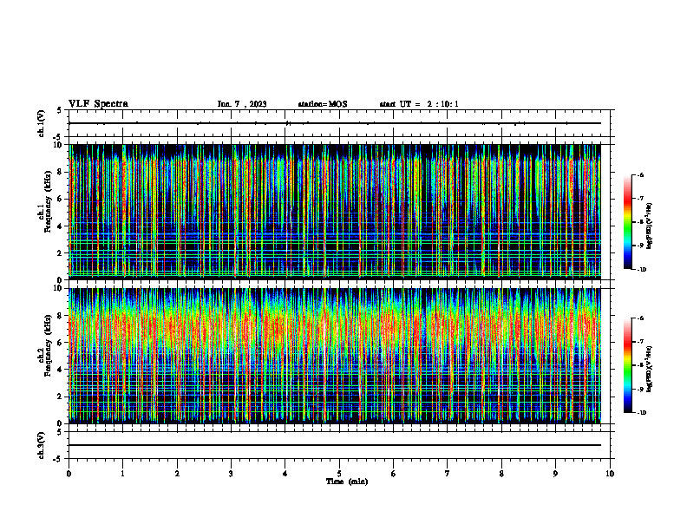Click the ch.1 spectrogram color bar
The height and width of the screenshot is (531, 687).
point(627,222)
